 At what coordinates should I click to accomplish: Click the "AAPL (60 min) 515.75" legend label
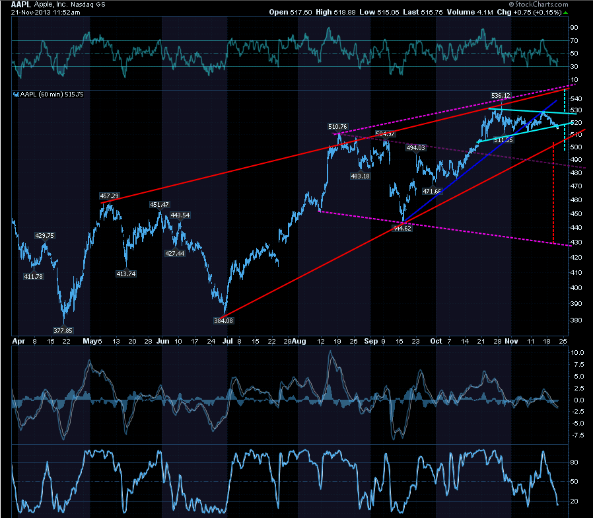point(52,94)
